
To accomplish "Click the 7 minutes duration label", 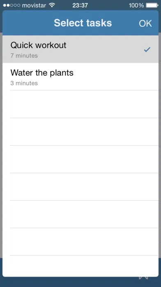I will [x=24, y=56].
